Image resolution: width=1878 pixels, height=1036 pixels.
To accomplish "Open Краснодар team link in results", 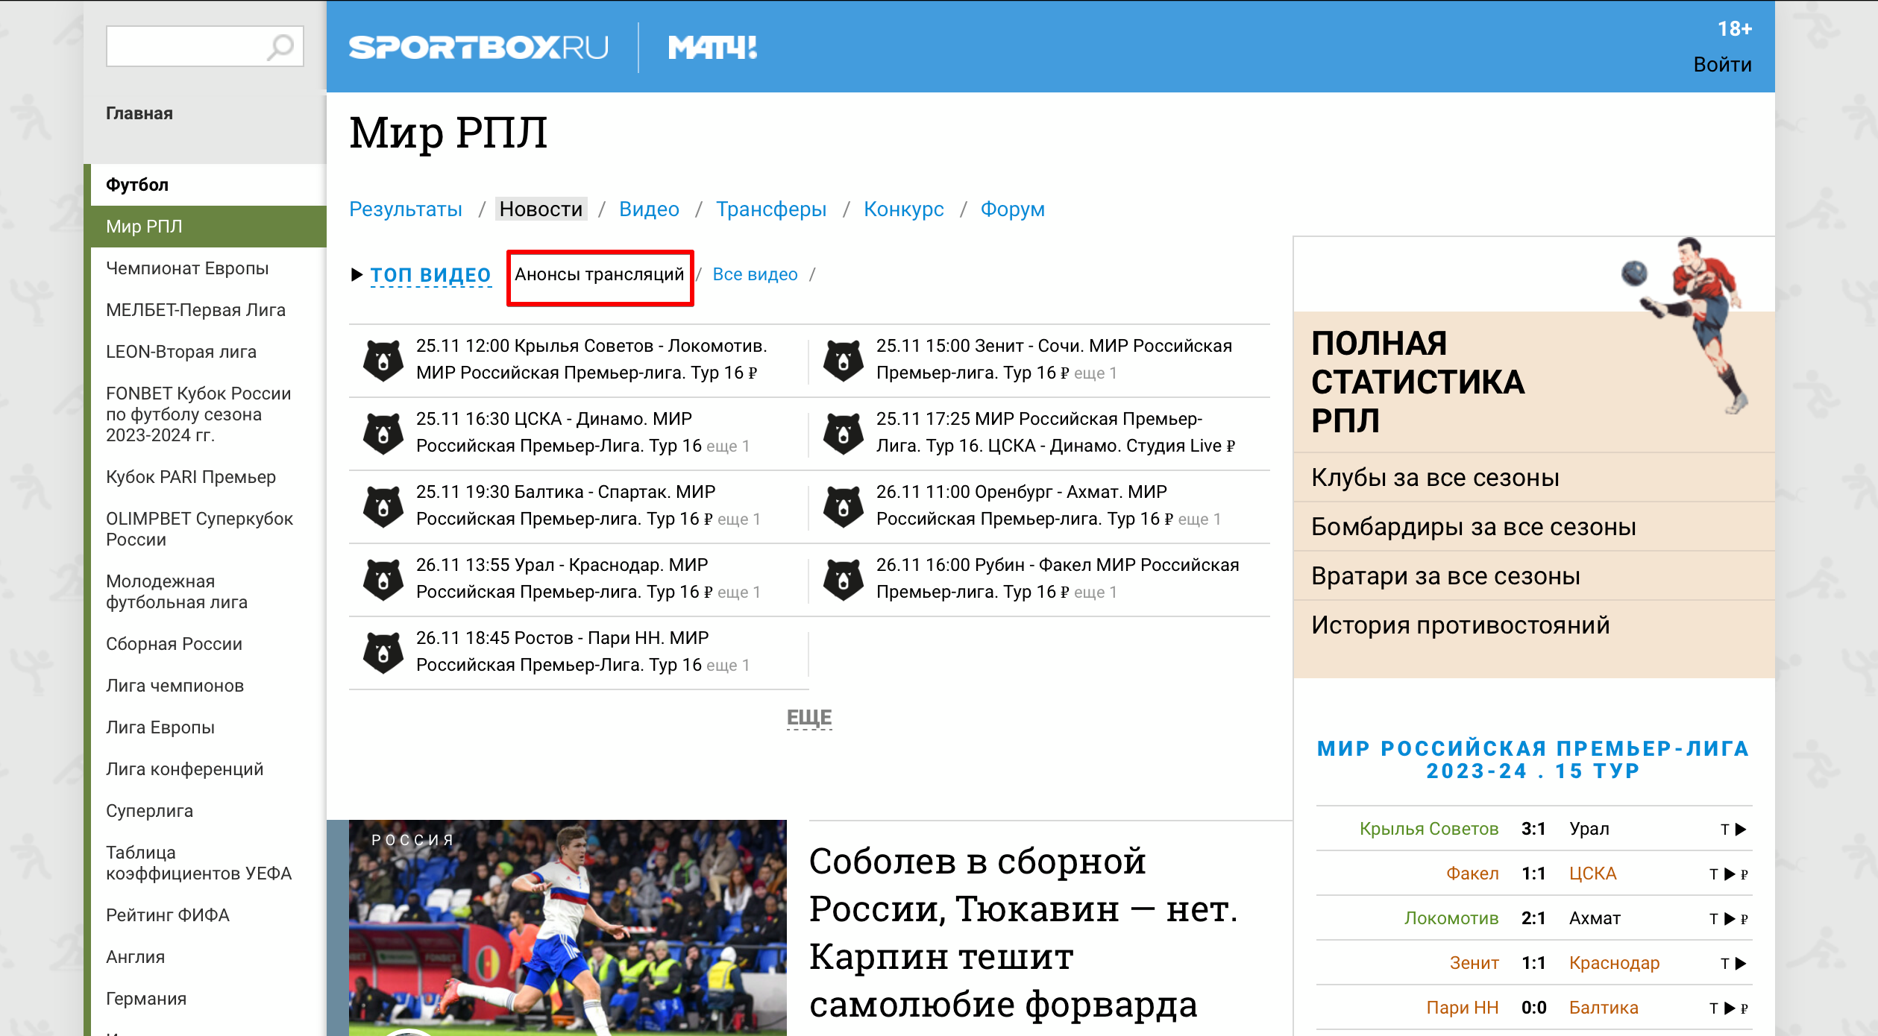I will click(x=1614, y=964).
